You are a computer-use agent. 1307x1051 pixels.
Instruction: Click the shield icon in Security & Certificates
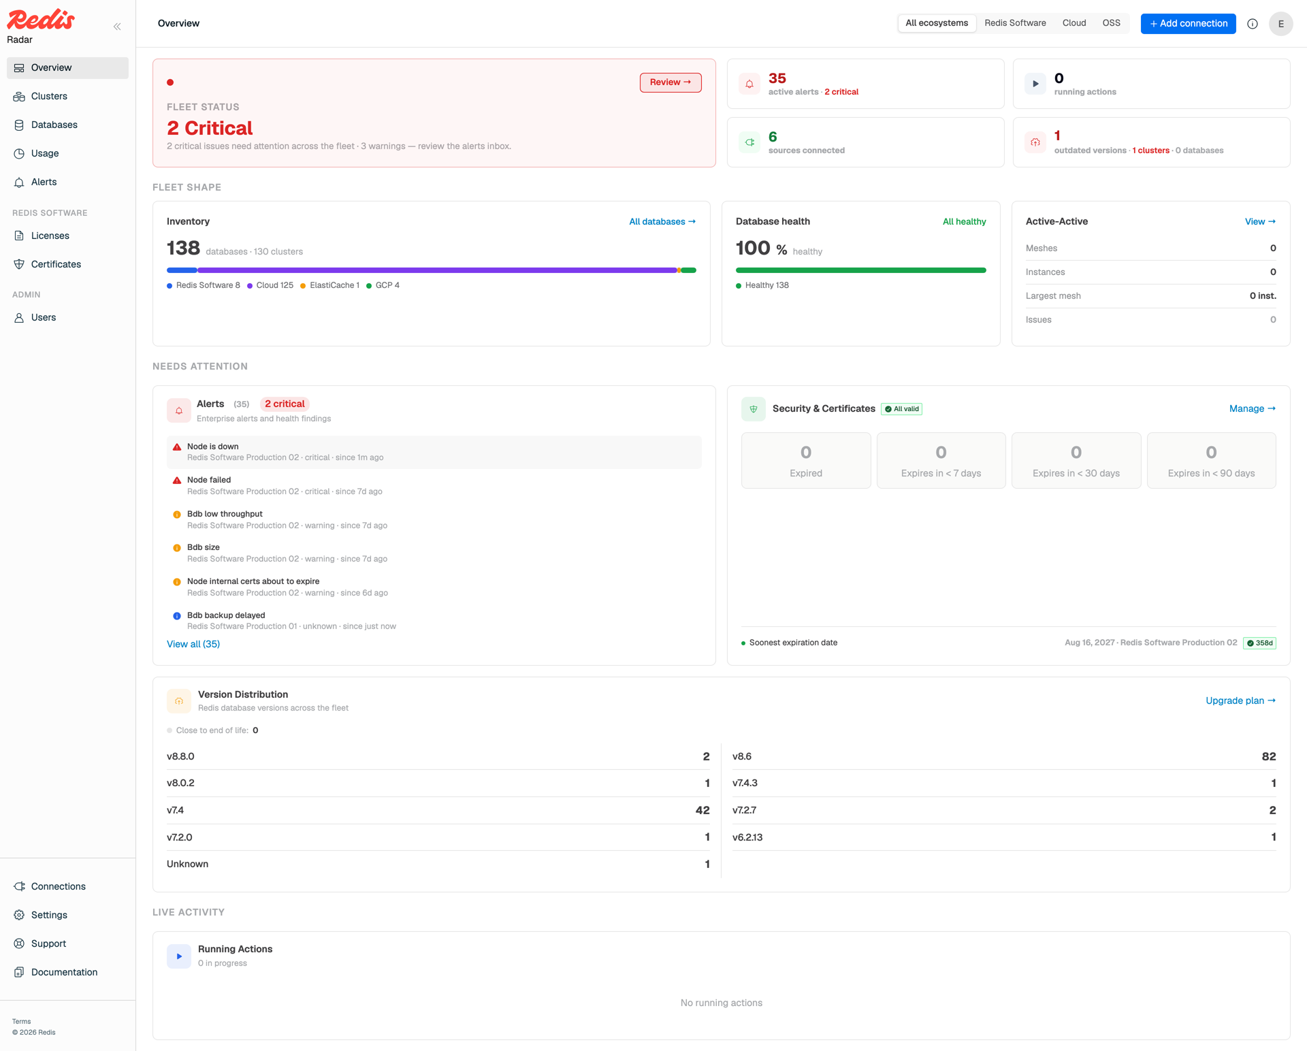click(754, 409)
